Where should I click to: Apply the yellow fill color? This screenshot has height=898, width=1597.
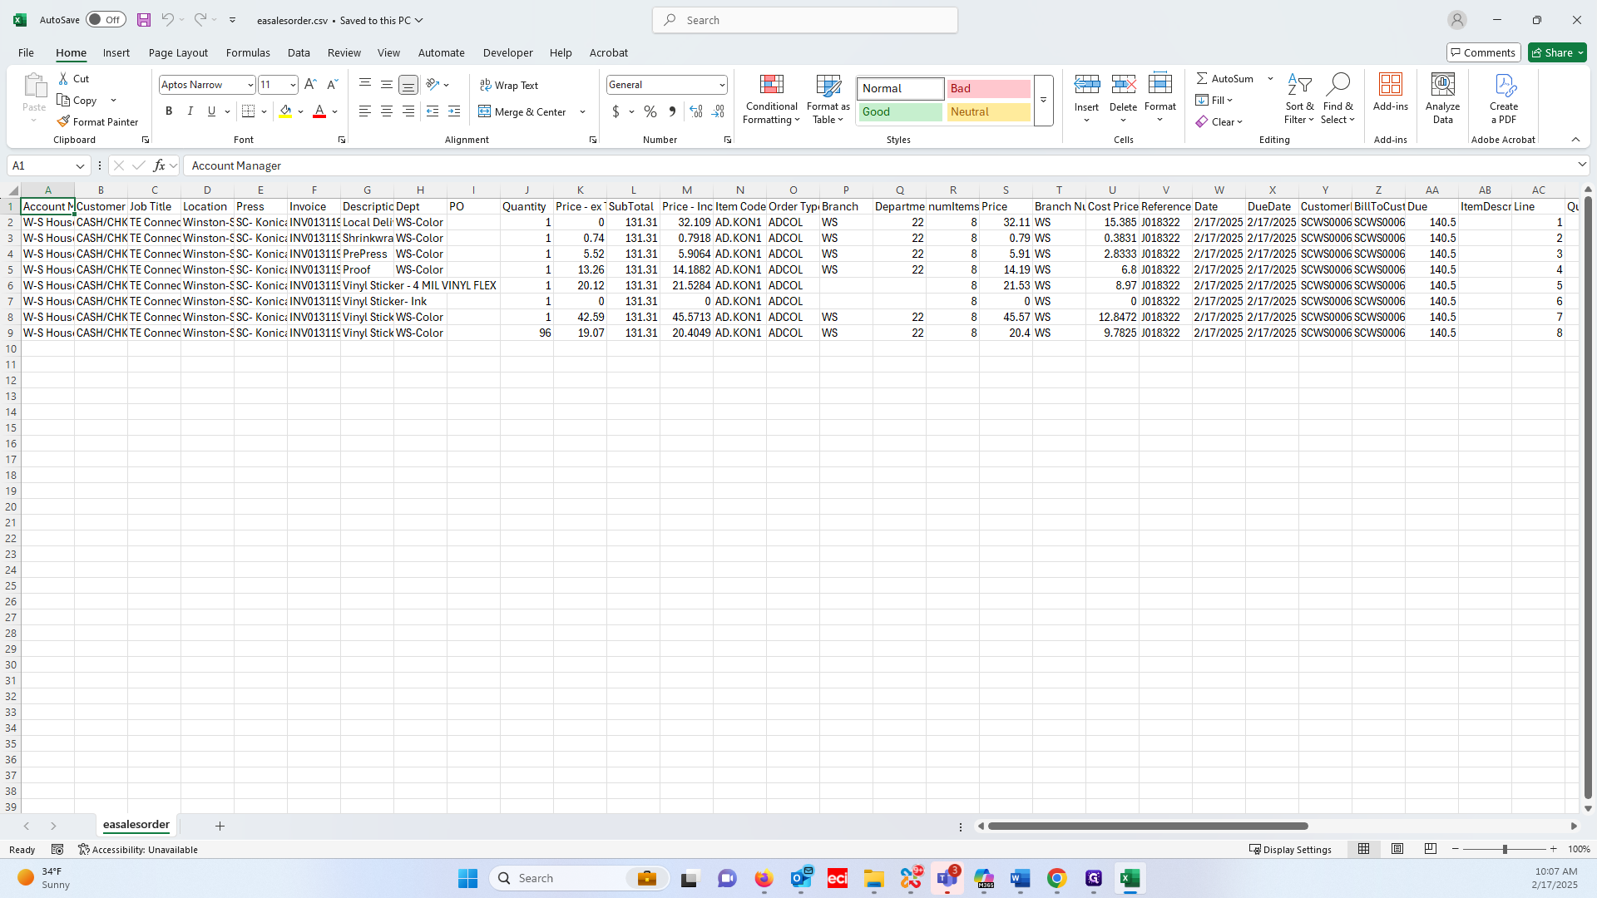pos(285,111)
